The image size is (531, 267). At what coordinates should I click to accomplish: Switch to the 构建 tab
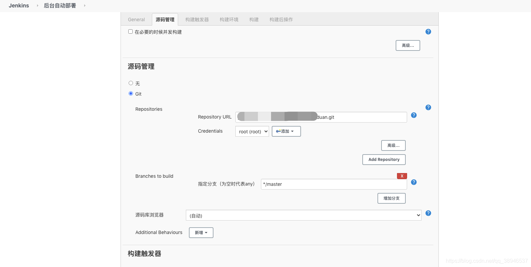pyautogui.click(x=254, y=20)
